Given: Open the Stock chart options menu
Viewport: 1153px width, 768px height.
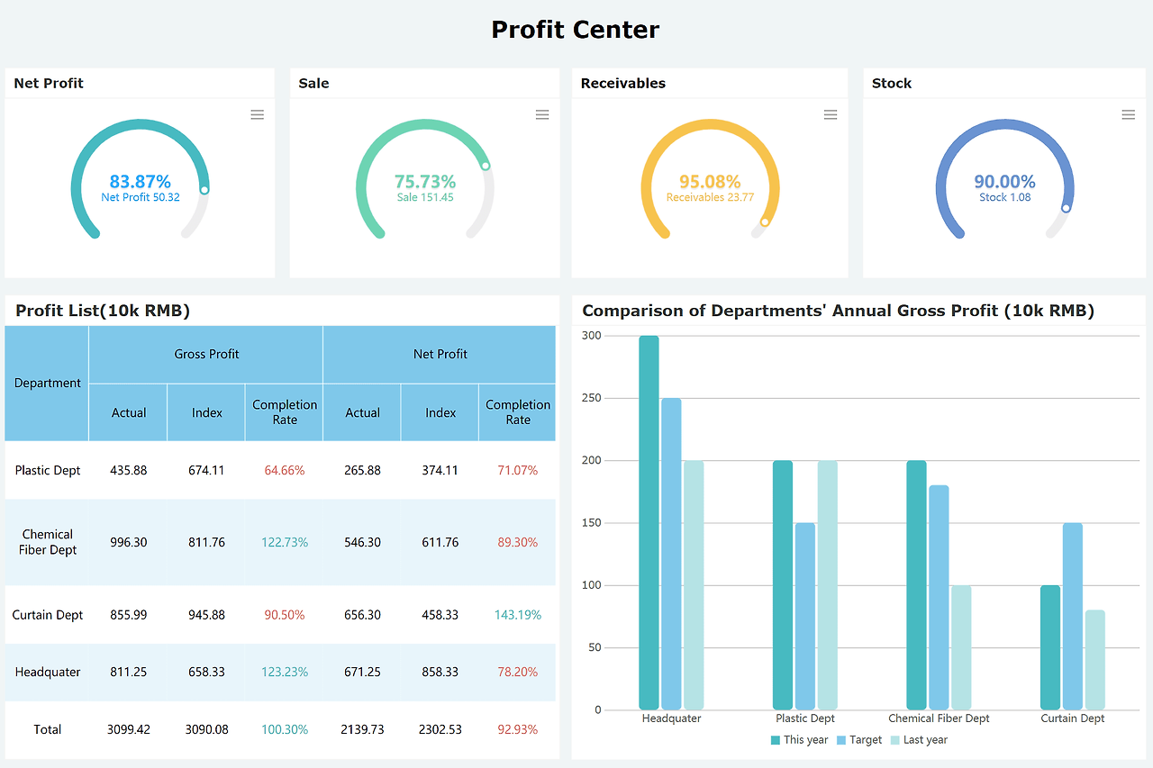Looking at the screenshot, I should pos(1128,114).
